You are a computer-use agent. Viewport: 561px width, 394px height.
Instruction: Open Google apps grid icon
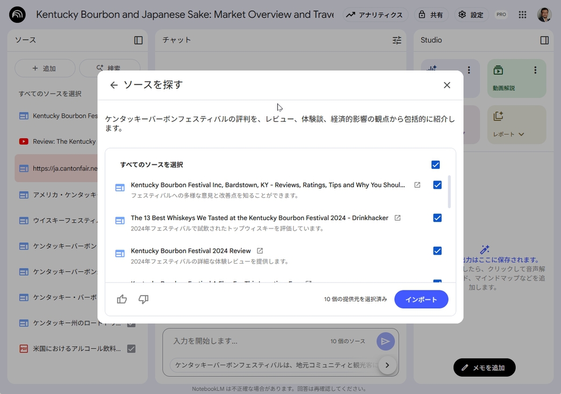(523, 14)
